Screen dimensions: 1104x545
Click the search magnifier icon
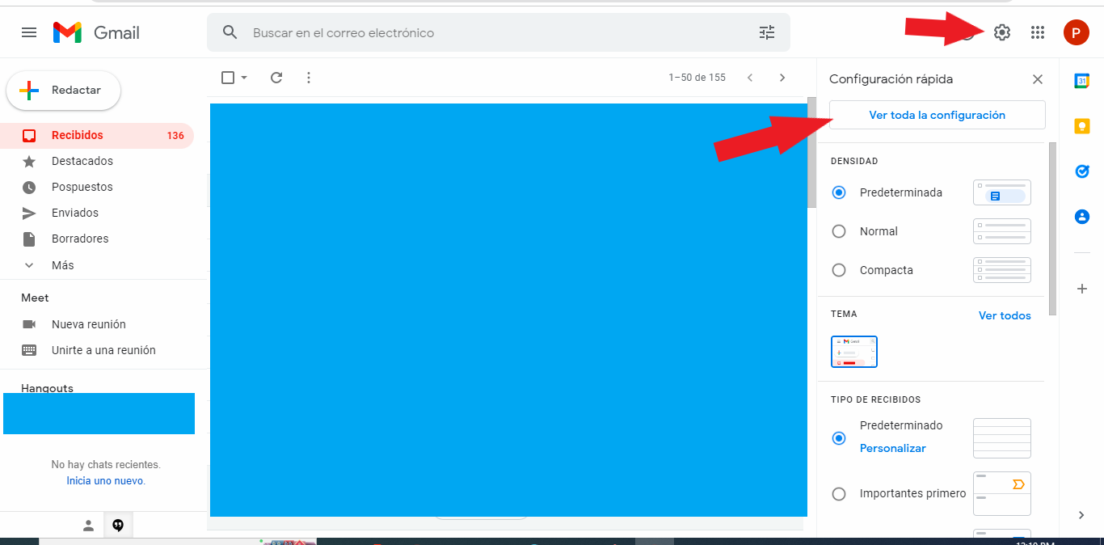230,32
